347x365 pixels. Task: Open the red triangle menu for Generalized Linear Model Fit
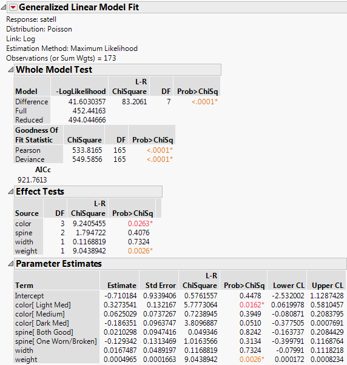point(13,7)
